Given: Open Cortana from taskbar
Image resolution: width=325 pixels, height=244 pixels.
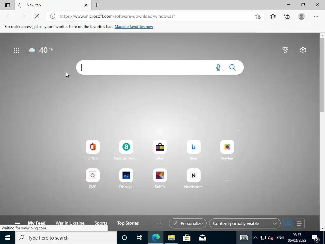Looking at the screenshot, I should [x=124, y=238].
